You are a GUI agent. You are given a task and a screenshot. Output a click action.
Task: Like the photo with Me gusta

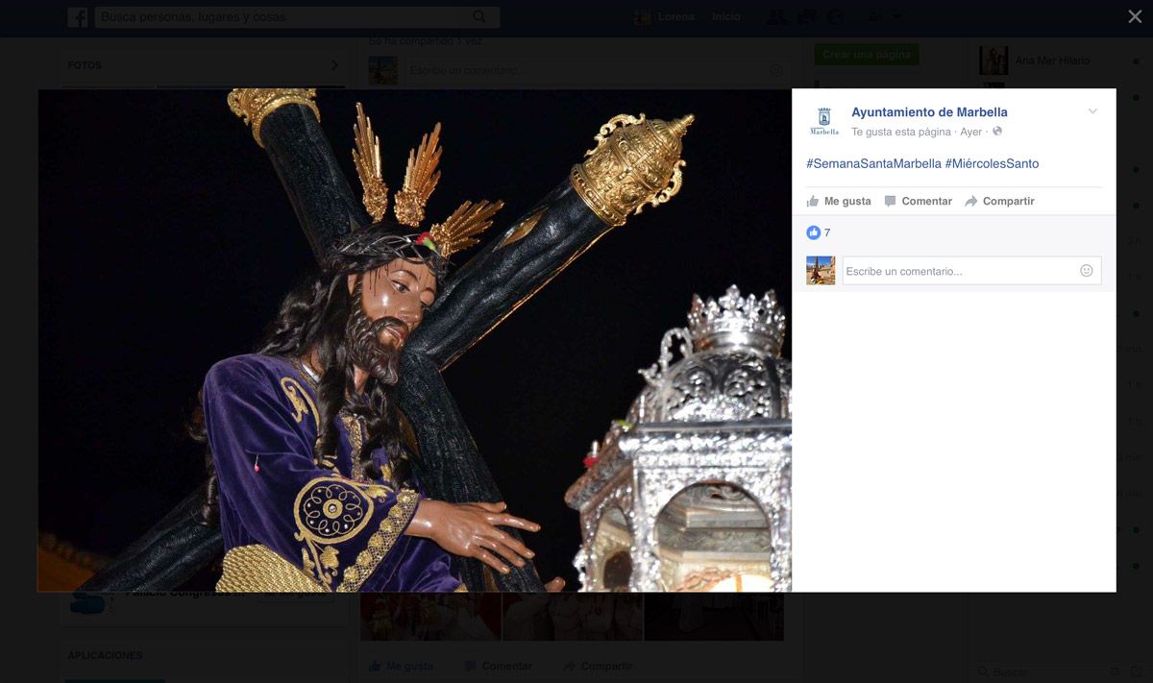[839, 201]
